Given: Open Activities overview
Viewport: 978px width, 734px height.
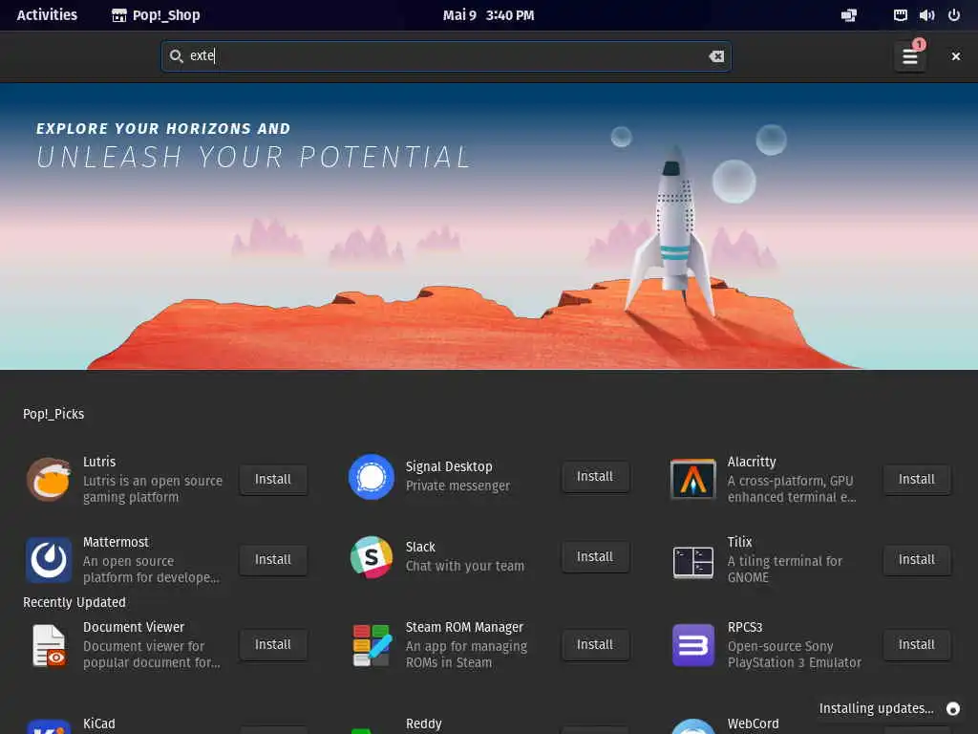Looking at the screenshot, I should [47, 15].
